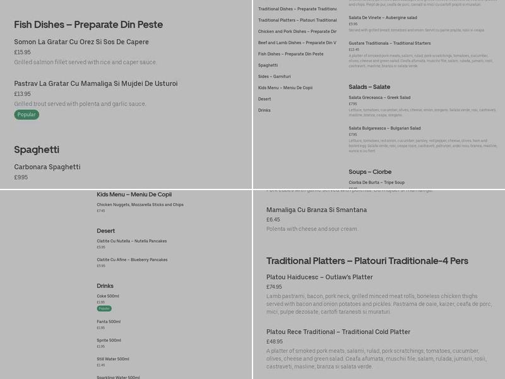
Task: Open Platou Haiducesc – Outlaw's Platter
Action: click(319, 277)
